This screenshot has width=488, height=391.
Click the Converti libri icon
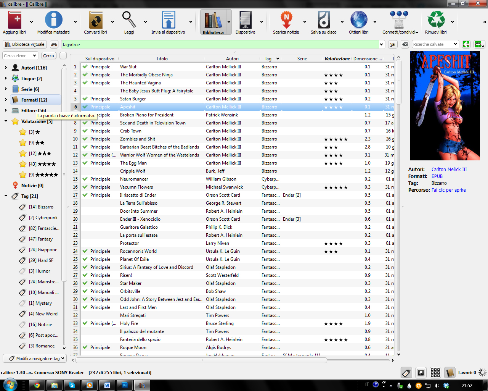pos(95,20)
